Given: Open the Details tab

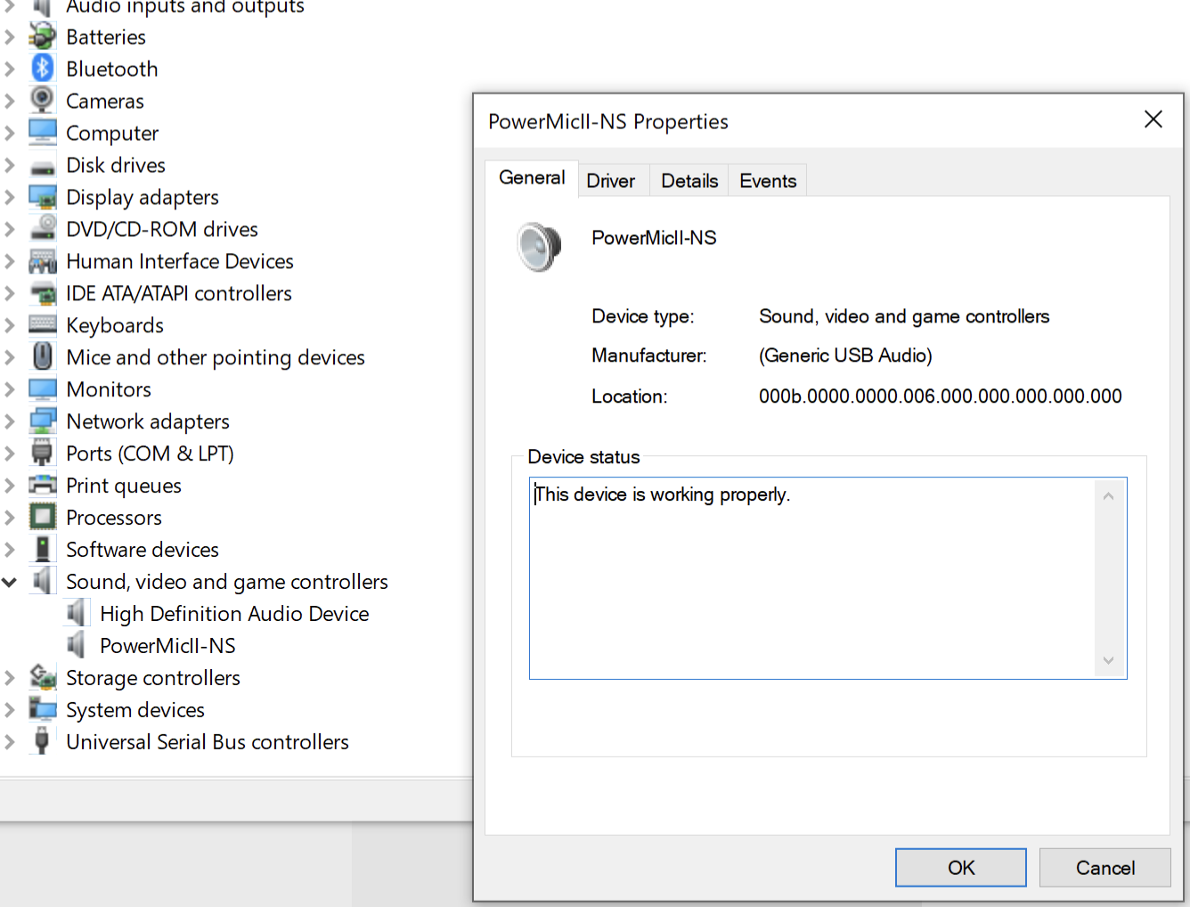Looking at the screenshot, I should click(x=689, y=181).
